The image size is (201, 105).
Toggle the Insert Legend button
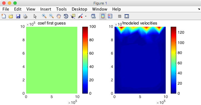pyautogui.click(x=110, y=16)
